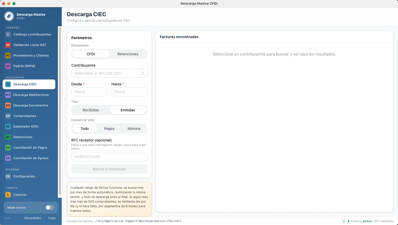Viewport: 398px width, 225px height.
Task: Click the orange DO Descarga Documentos icon
Action: [x=8, y=105]
